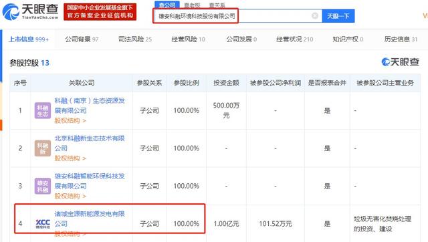Viewport: 428px width, 242px height.
Task: Switch to the 知识产权 0 tab
Action: (348, 39)
